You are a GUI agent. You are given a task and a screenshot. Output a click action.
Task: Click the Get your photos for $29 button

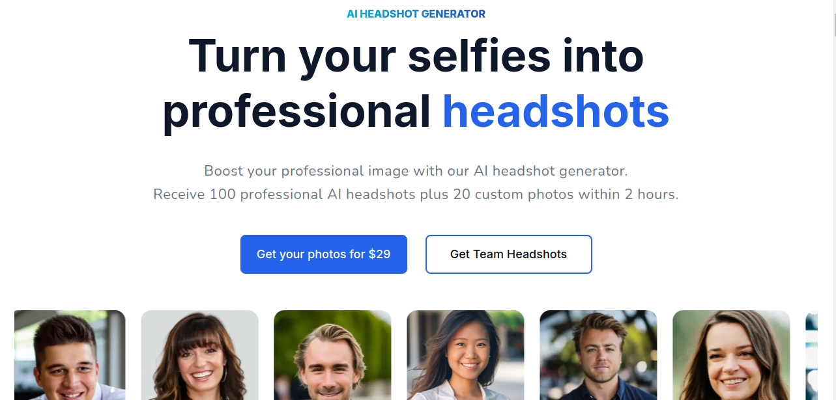point(324,254)
